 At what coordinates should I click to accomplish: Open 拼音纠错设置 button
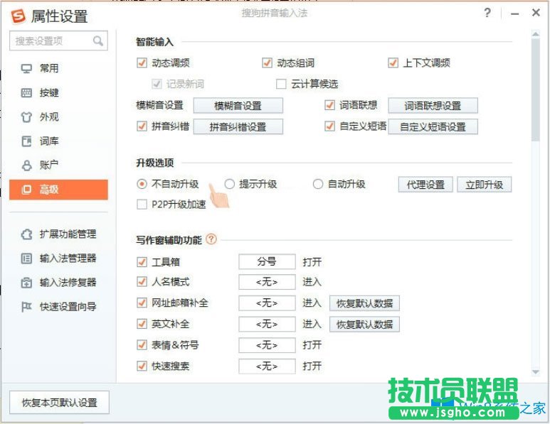238,126
